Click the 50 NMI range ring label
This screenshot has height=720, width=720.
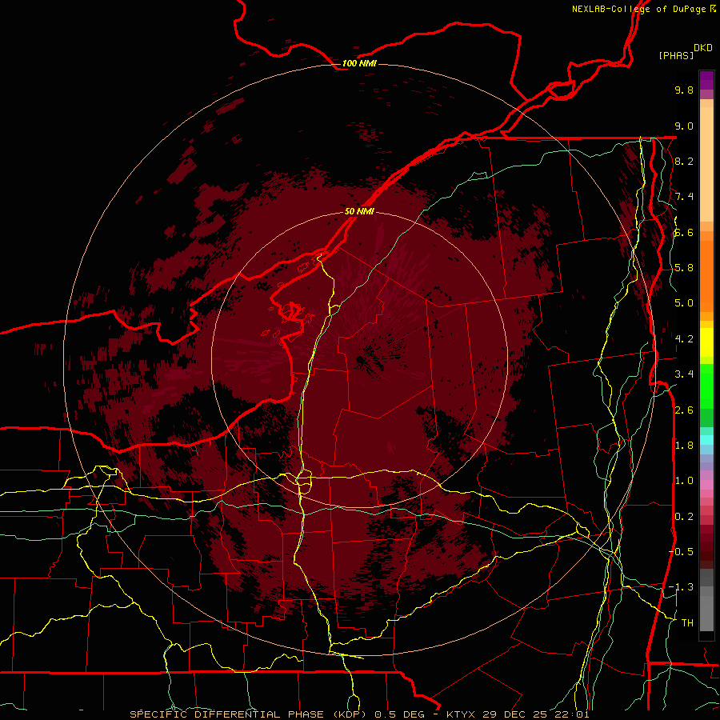[359, 211]
